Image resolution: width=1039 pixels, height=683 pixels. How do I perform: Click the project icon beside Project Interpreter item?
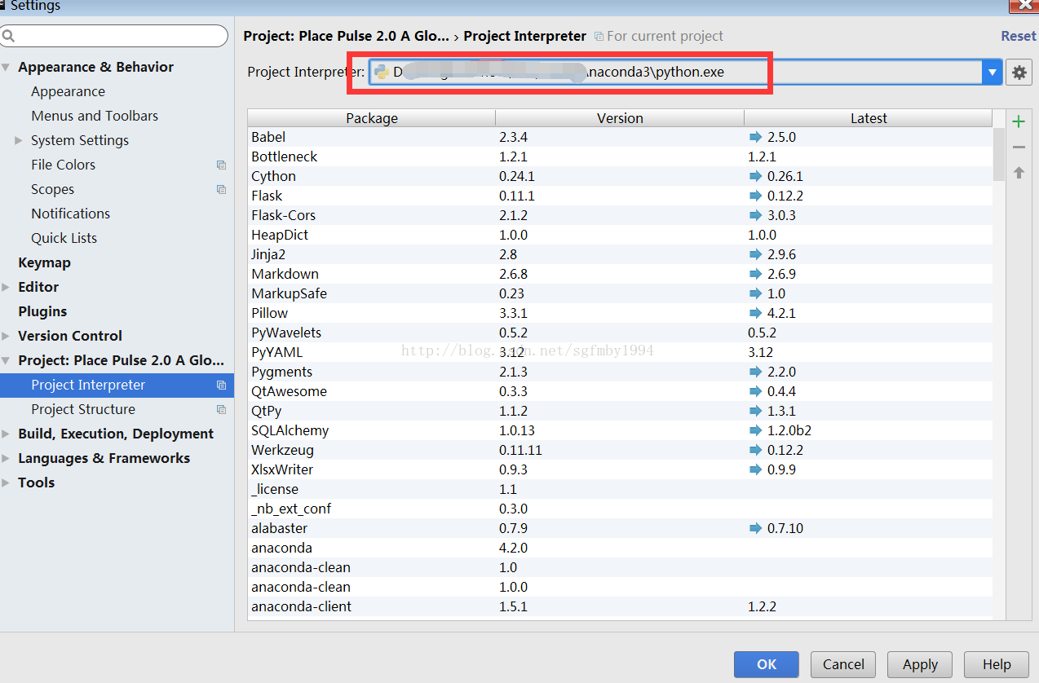coord(221,385)
